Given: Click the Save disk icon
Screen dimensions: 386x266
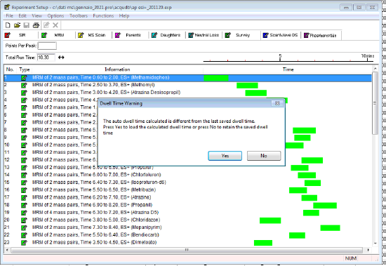Looking at the screenshot, I should (27, 25).
